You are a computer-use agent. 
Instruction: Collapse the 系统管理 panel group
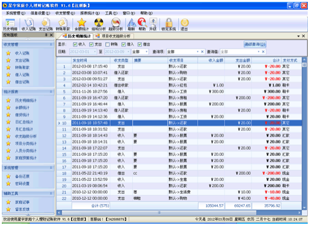pos(51,168)
